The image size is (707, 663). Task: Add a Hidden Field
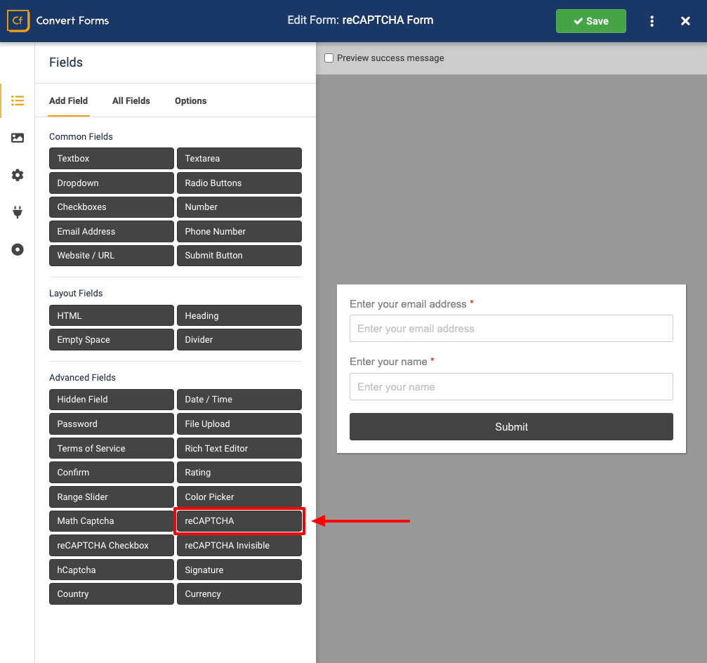(x=112, y=400)
